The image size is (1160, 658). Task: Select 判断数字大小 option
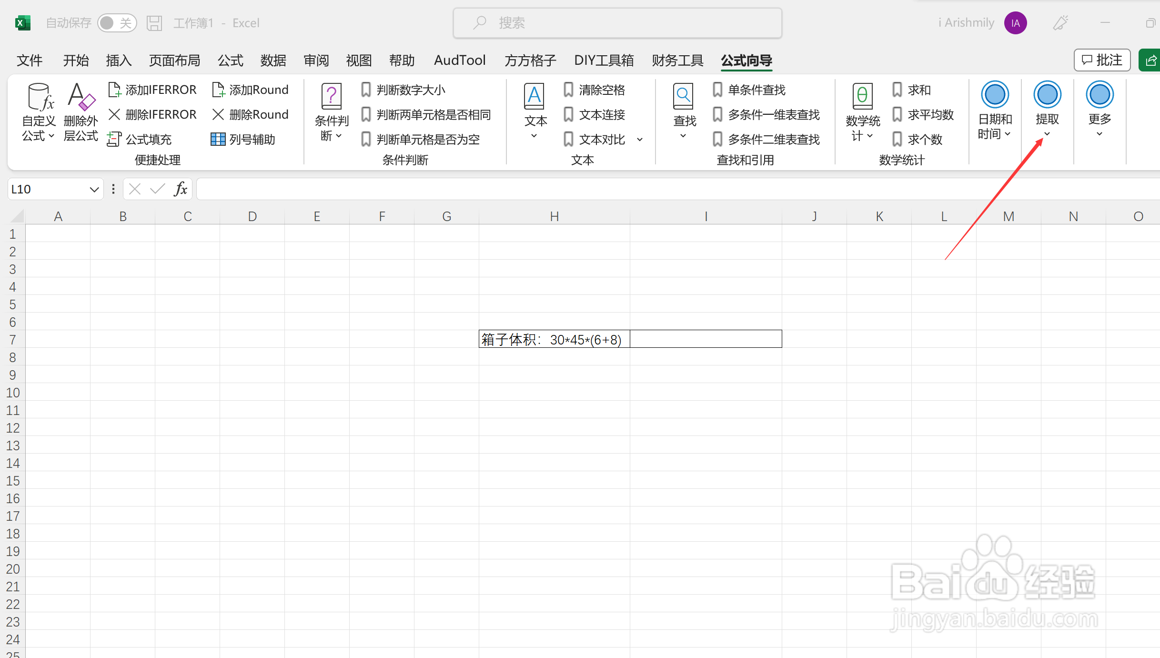pyautogui.click(x=403, y=90)
